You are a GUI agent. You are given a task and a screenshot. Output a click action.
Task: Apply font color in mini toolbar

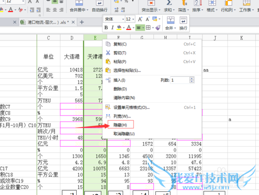(128, 27)
